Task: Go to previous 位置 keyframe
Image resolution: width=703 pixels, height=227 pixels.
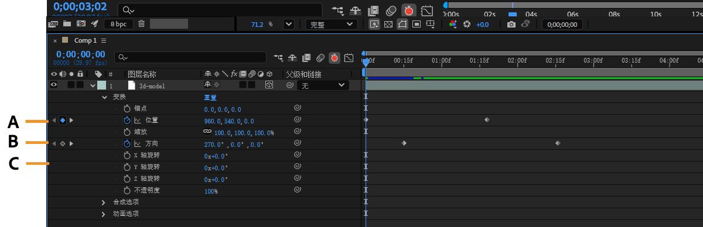Action: [54, 120]
